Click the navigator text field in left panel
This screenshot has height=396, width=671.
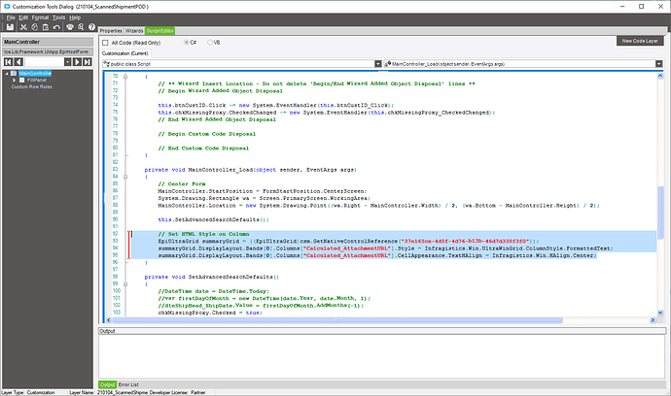pos(44,62)
